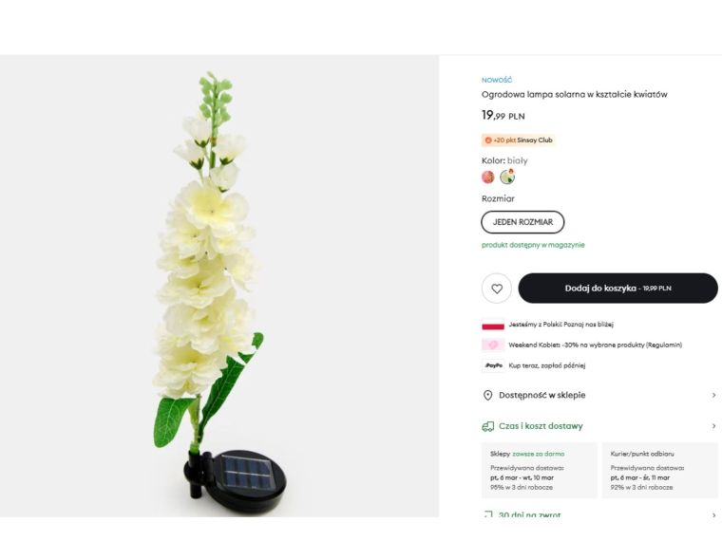This screenshot has height=541, width=722.
Task: Click the Sinsay Club points badge
Action: tap(518, 140)
